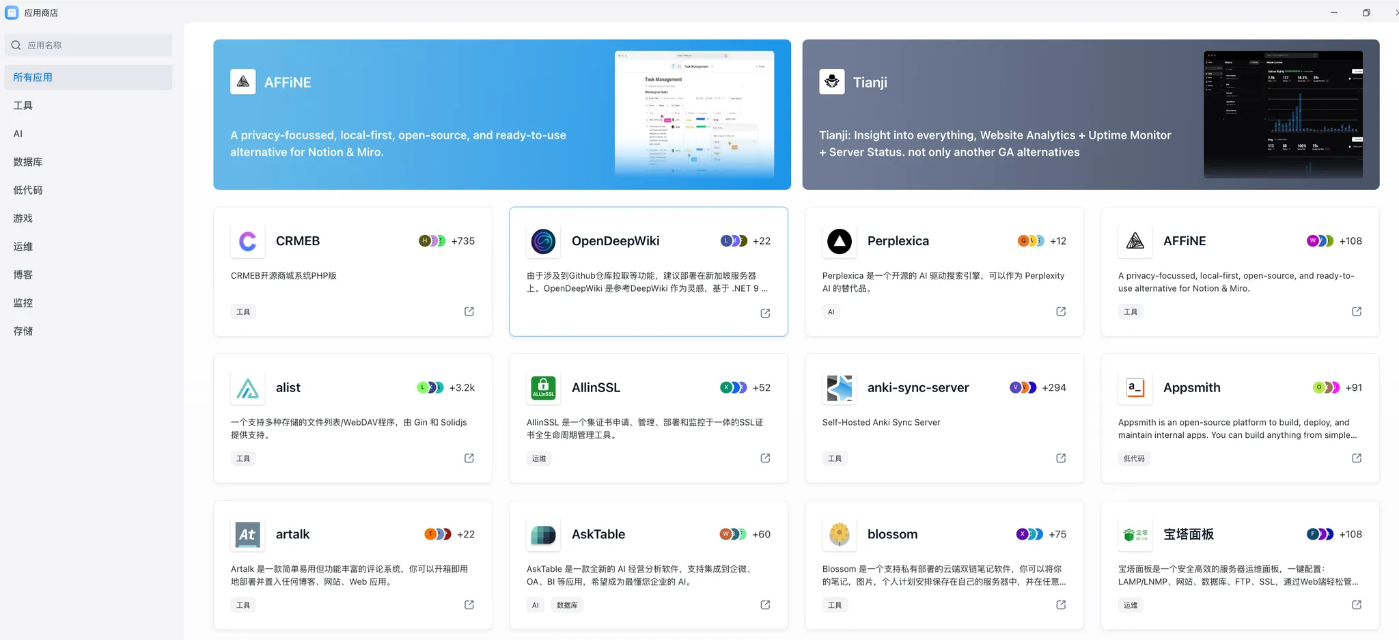The height and width of the screenshot is (640, 1399).
Task: Click the Appsmith app icon
Action: click(1135, 387)
